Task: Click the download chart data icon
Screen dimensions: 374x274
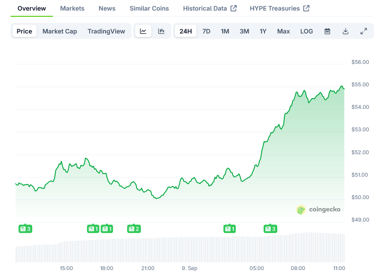Action: point(345,31)
